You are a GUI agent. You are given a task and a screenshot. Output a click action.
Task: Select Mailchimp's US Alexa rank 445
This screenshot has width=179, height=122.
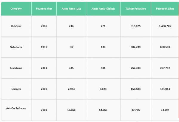coord(71,68)
